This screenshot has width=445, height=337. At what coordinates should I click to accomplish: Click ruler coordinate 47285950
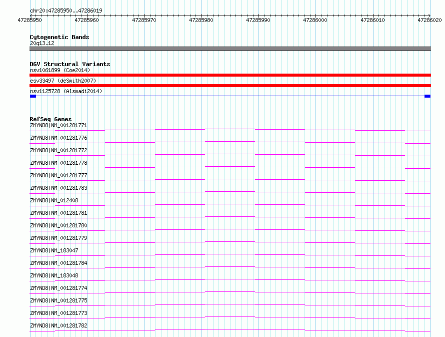29,20
